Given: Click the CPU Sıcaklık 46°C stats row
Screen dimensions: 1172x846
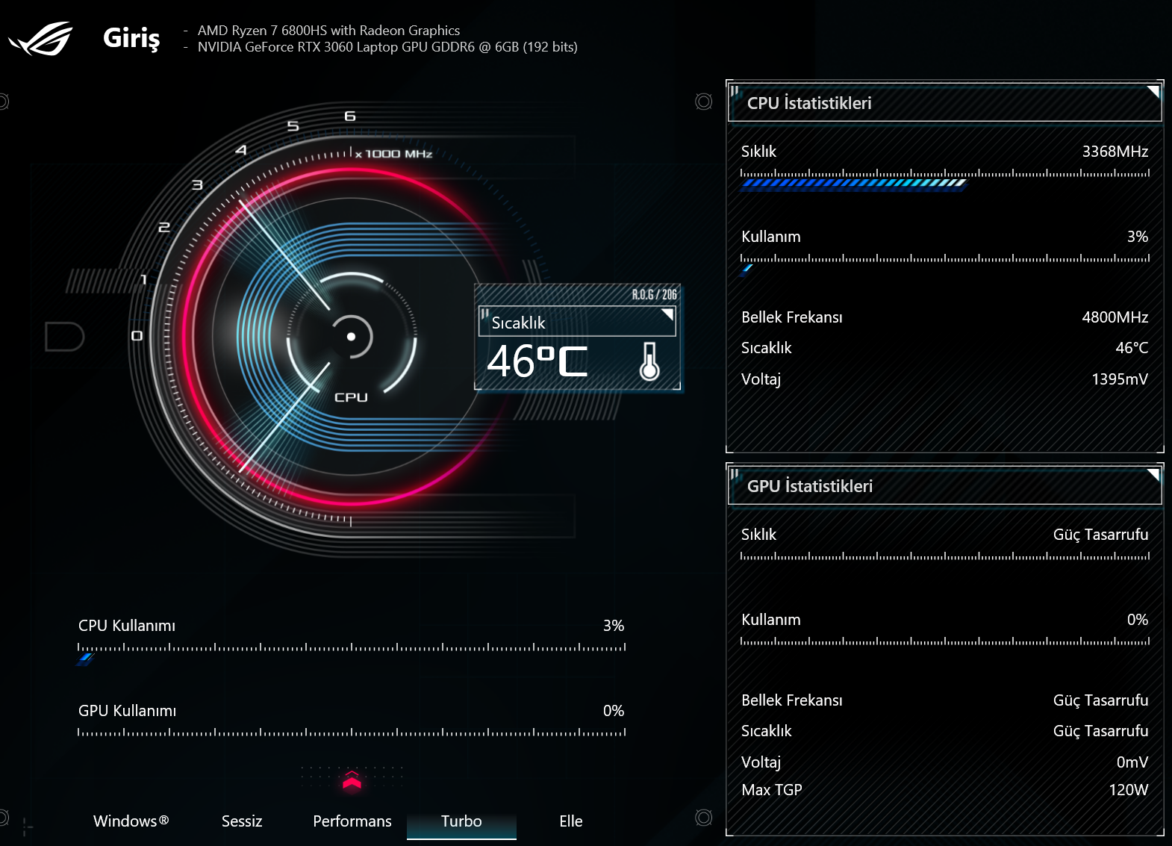Looking at the screenshot, I should 944,348.
